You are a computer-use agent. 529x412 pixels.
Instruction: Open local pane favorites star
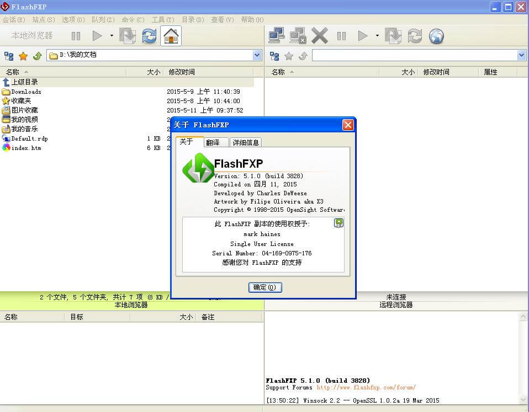pyautogui.click(x=23, y=56)
